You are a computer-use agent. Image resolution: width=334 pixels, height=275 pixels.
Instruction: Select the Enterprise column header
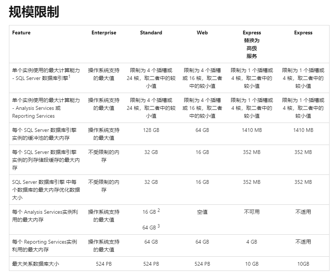104,33
